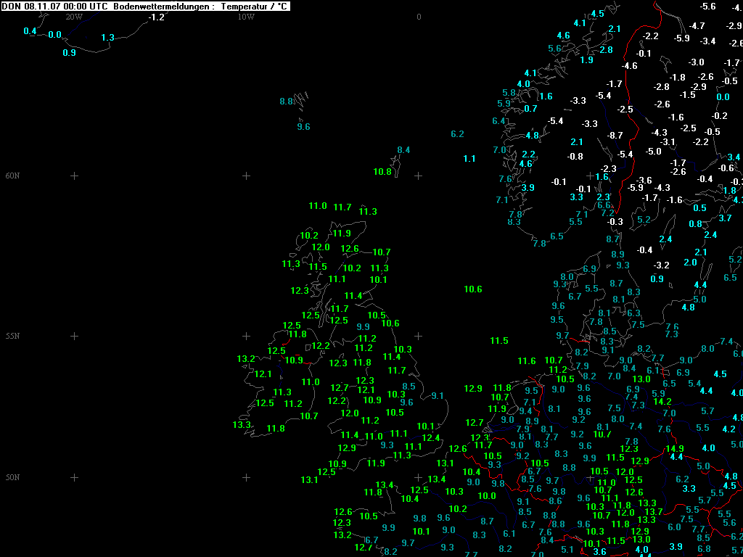This screenshot has height=557, width=743.
Task: Click the -5.6 reading at top right
Action: [x=708, y=7]
